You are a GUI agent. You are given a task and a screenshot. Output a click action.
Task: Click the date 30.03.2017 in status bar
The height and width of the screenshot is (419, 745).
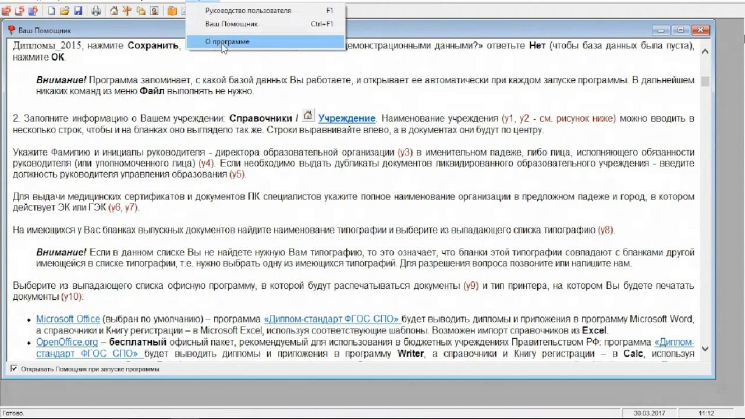pyautogui.click(x=650, y=413)
